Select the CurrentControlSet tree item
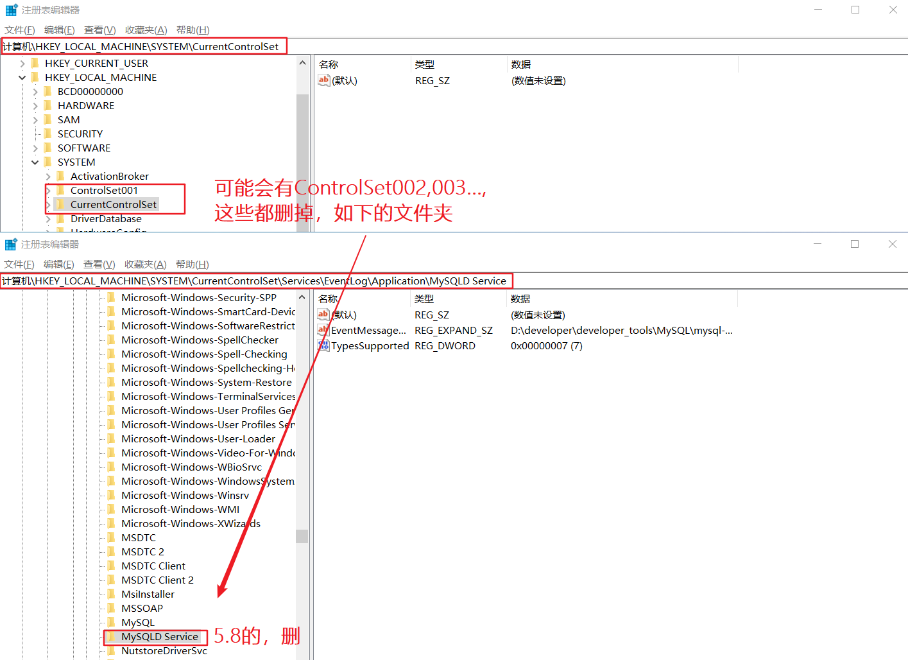Viewport: 908px width, 660px height. (x=113, y=204)
